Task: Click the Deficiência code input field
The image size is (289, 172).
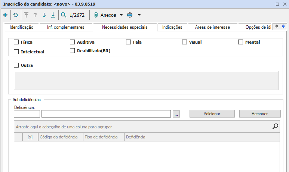Action: (27, 114)
